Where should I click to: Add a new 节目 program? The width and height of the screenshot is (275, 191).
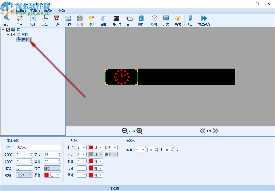[x=20, y=21]
